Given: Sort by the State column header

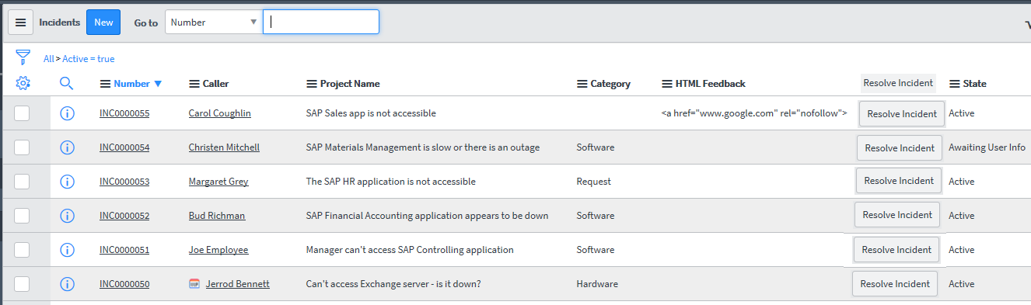Looking at the screenshot, I should pos(975,84).
